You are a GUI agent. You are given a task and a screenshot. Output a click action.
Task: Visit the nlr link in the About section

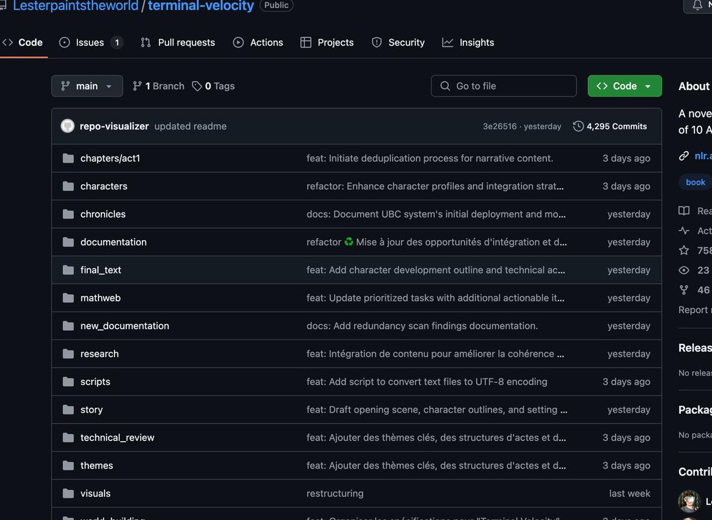(x=703, y=155)
